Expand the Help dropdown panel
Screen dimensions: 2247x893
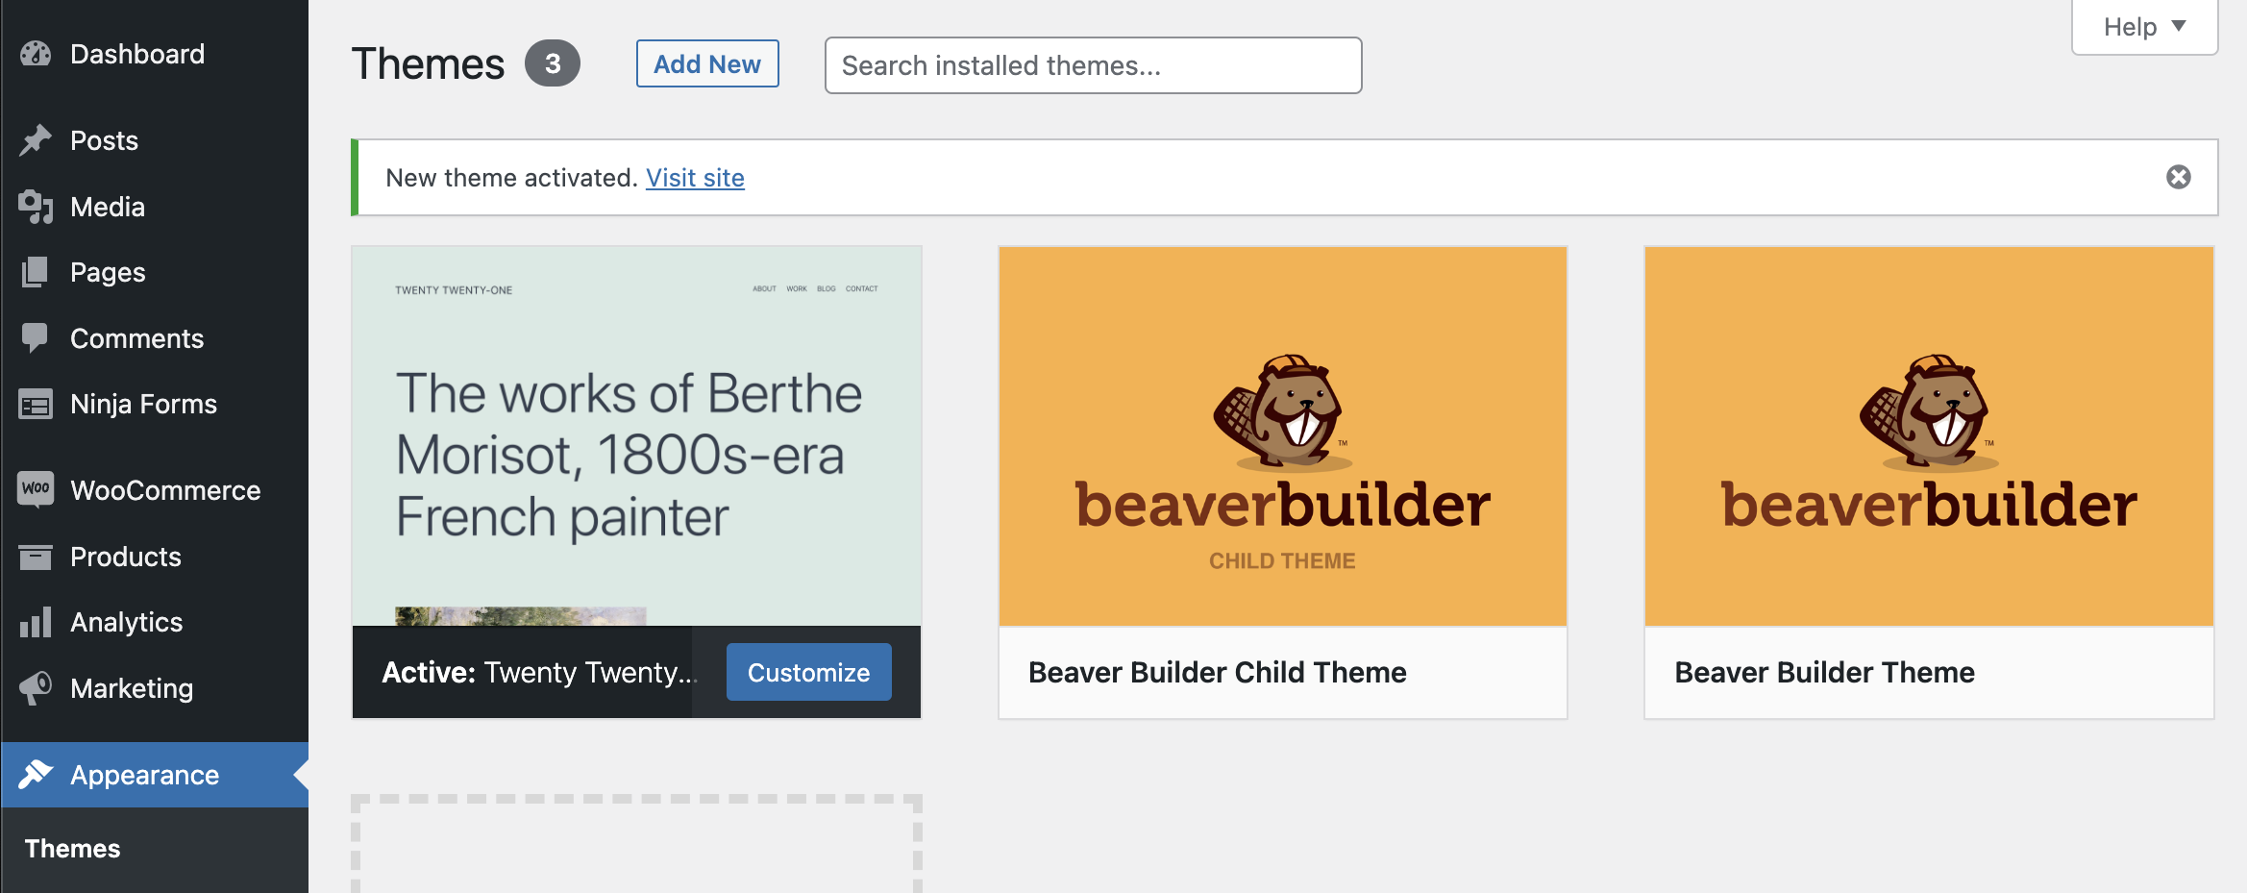[x=2144, y=27]
